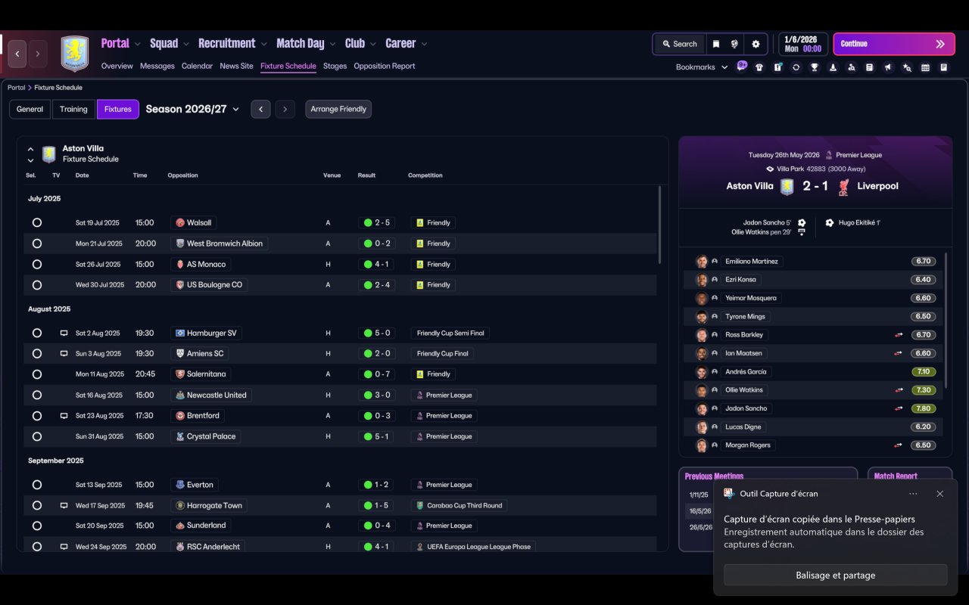Image resolution: width=969 pixels, height=605 pixels.
Task: Open the megaphone bookmark icon
Action: [888, 67]
